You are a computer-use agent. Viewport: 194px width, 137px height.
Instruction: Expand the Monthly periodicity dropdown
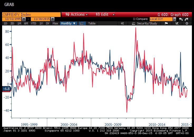pos(69,23)
